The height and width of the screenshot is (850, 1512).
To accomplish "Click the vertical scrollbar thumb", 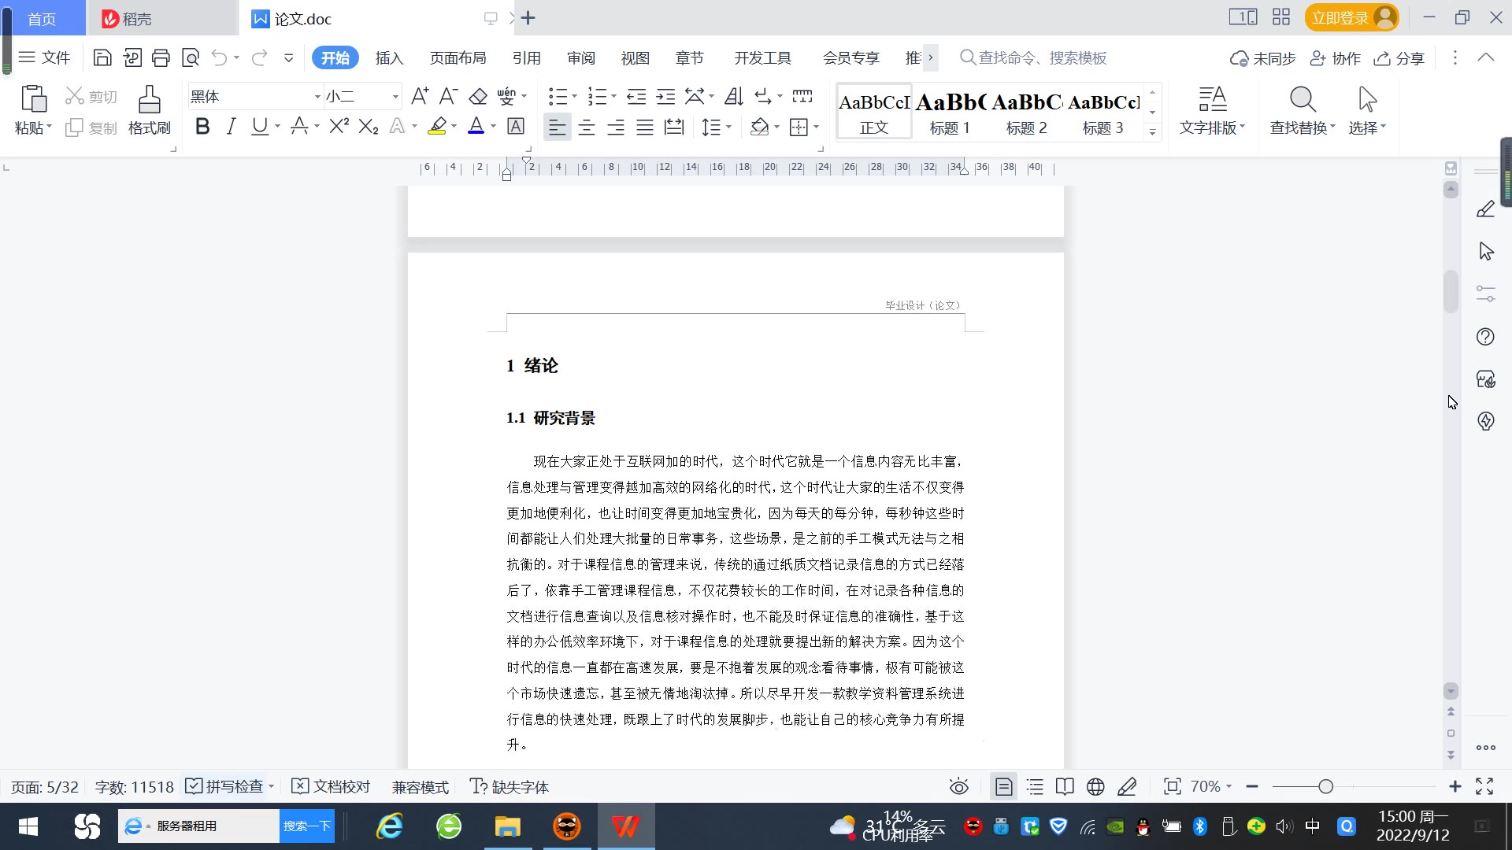I will point(1451,292).
